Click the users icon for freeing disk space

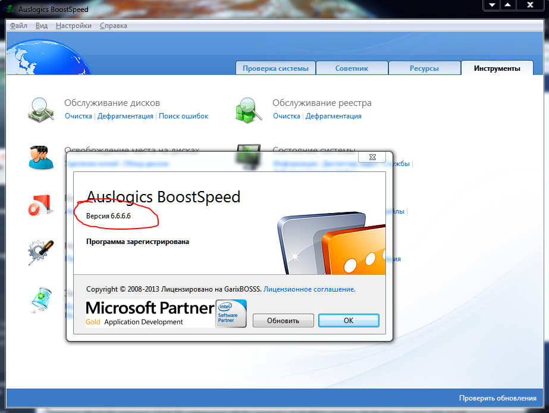click(41, 158)
